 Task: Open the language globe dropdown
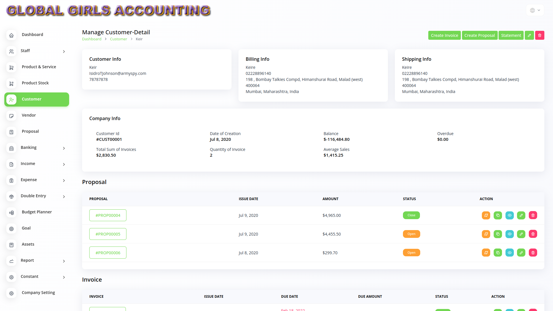click(x=535, y=10)
